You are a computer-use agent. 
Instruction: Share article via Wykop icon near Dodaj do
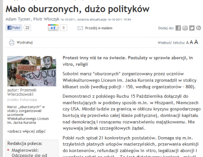point(185,28)
